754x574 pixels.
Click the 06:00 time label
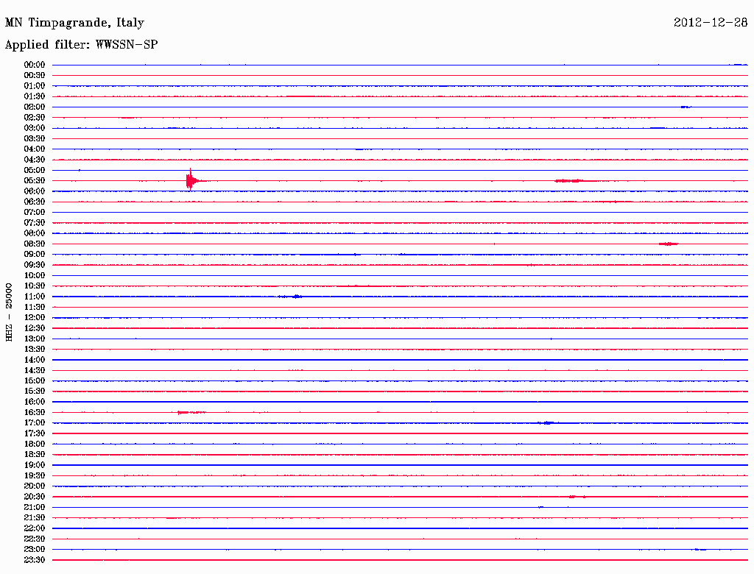coord(35,191)
